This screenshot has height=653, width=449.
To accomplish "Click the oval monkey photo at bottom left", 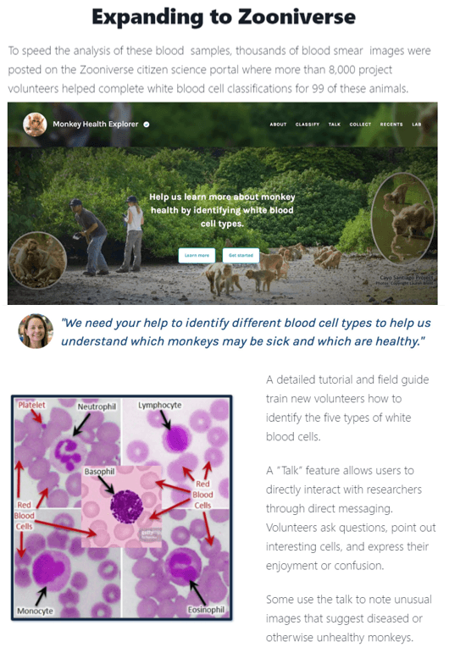I will coord(38,260).
